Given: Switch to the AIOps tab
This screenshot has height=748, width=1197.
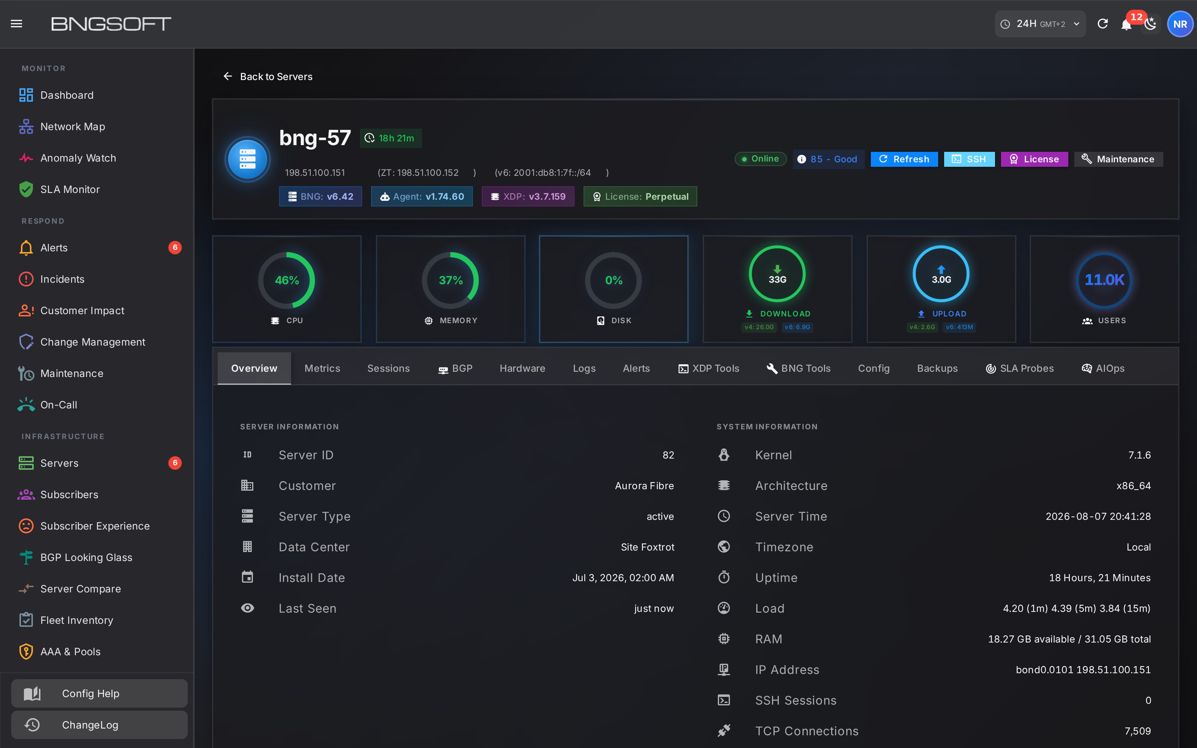Looking at the screenshot, I should [1103, 368].
